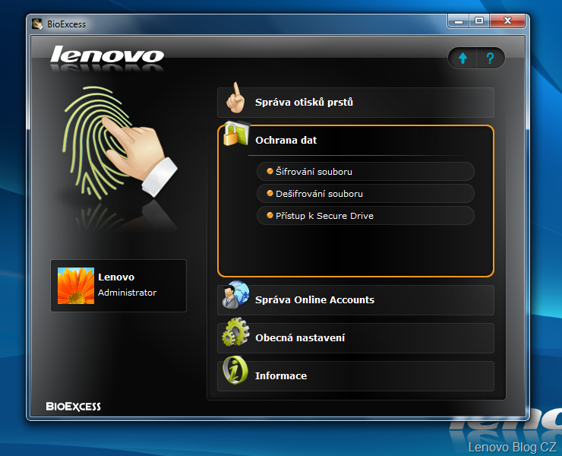Click the gears icon for Obecná nastavení
The image size is (562, 456).
point(235,334)
